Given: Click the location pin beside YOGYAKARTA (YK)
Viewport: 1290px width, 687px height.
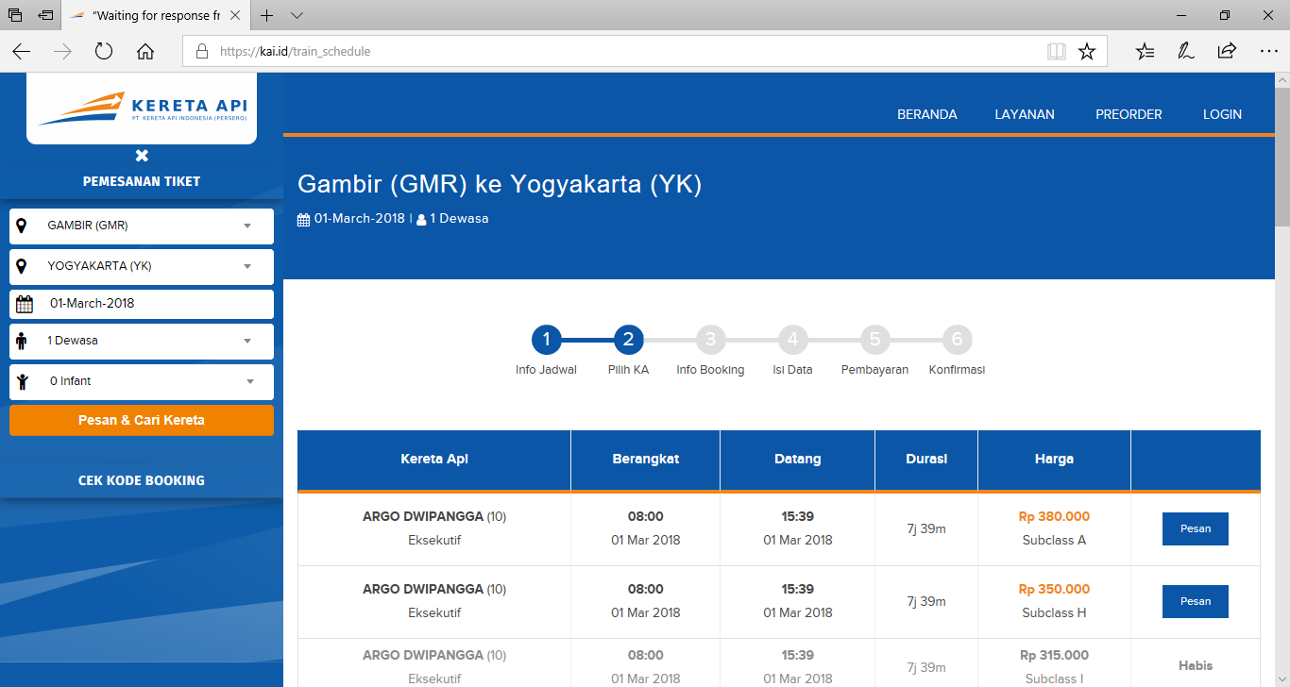Looking at the screenshot, I should [22, 266].
